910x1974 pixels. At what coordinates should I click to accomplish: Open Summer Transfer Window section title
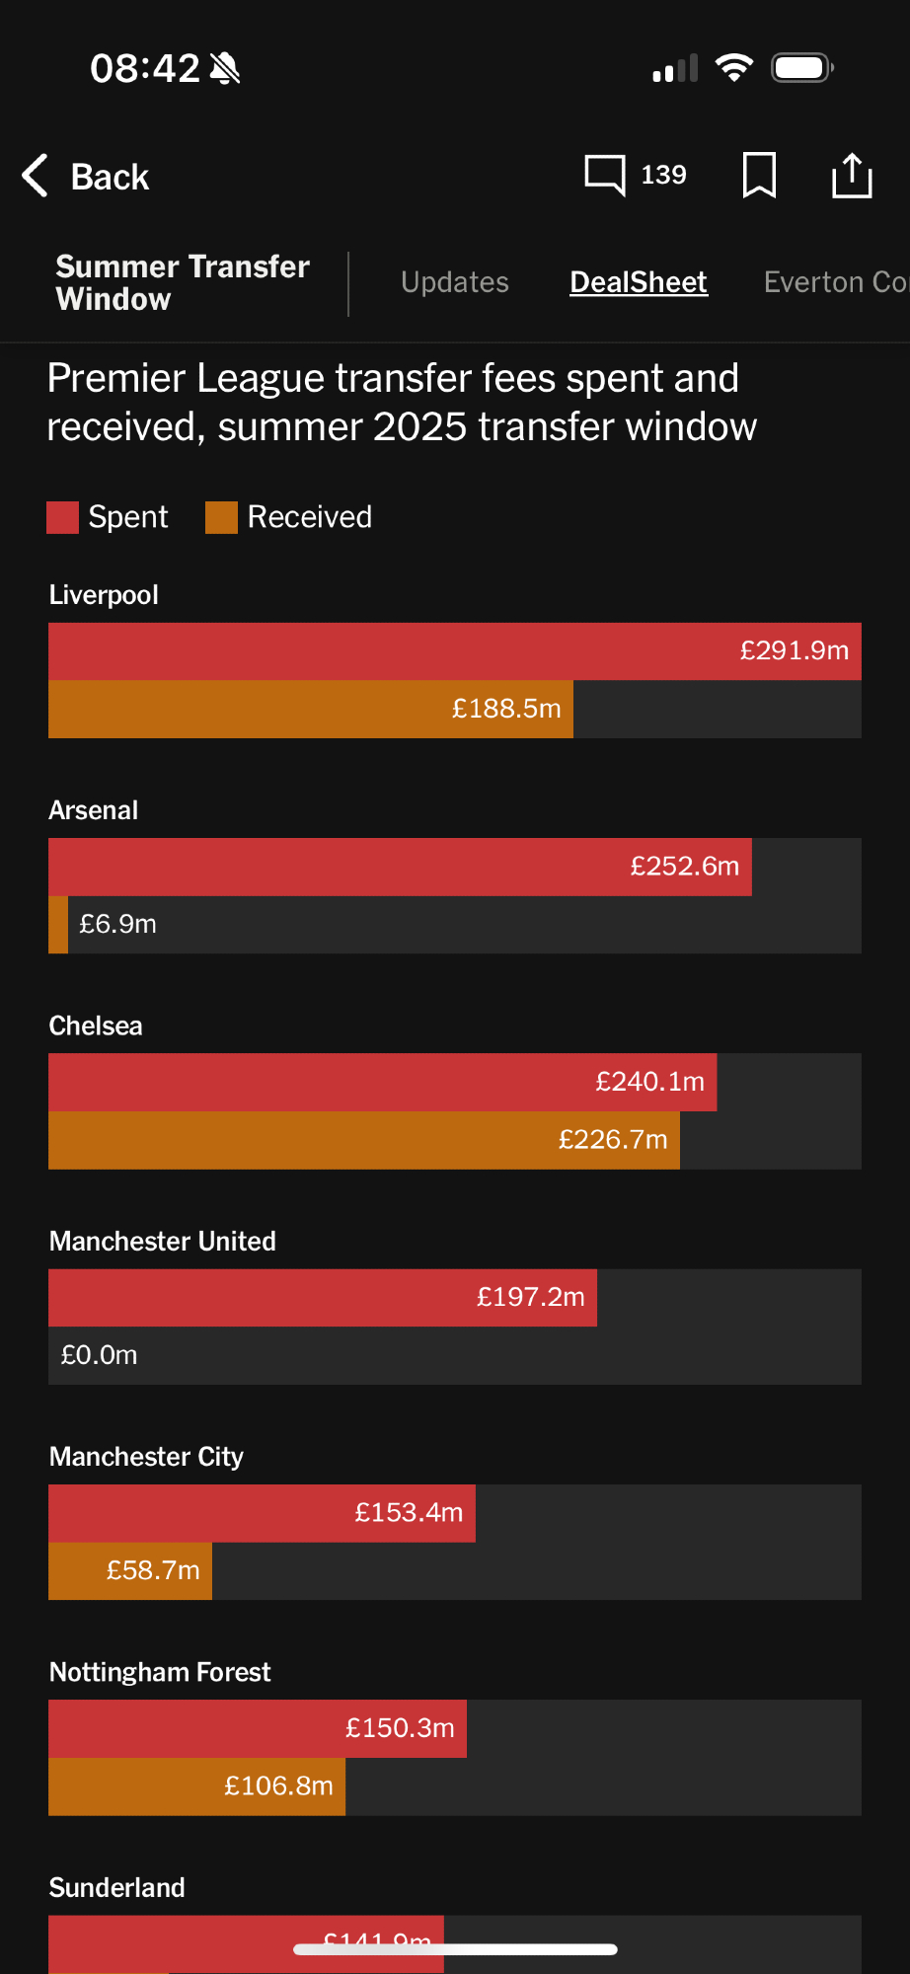click(x=183, y=282)
